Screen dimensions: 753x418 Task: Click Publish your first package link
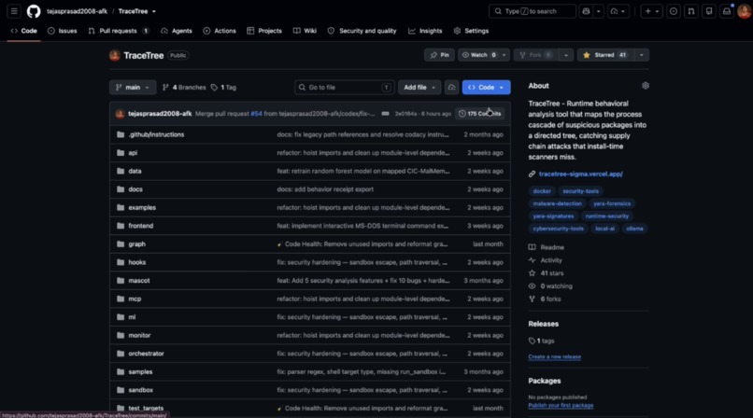coord(561,406)
